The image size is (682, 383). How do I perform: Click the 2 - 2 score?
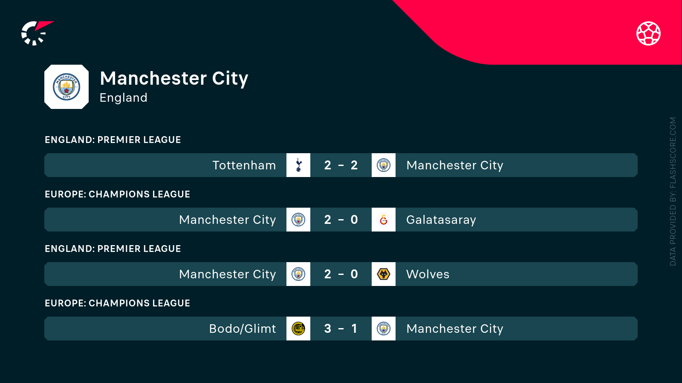(x=341, y=165)
